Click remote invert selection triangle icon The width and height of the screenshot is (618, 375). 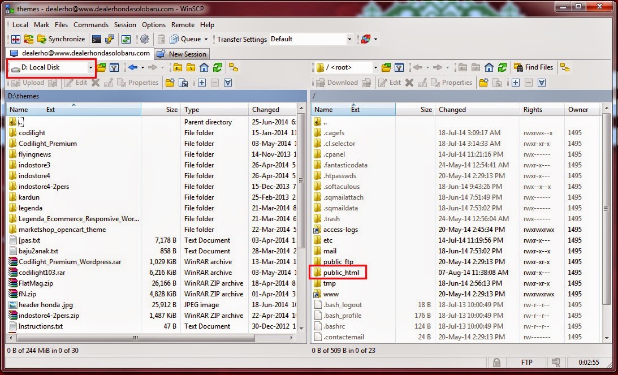point(542,83)
